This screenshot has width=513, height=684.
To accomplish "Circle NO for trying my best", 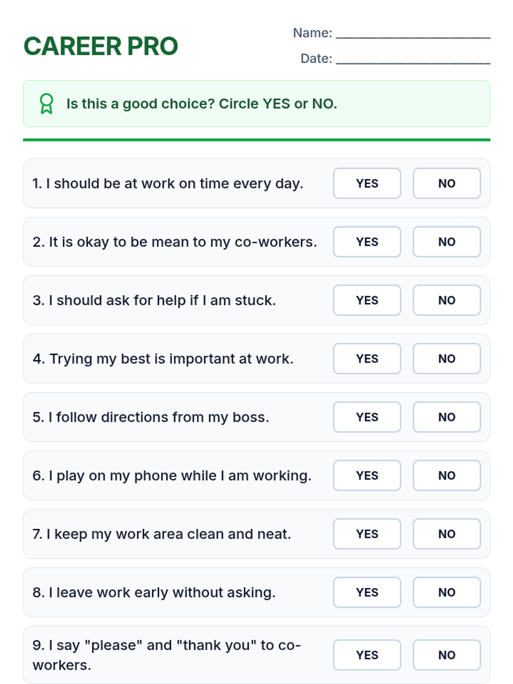I will point(446,359).
